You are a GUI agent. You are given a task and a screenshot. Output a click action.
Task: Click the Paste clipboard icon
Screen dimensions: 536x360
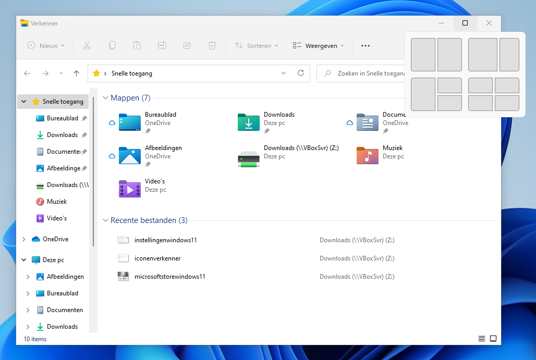tap(137, 45)
